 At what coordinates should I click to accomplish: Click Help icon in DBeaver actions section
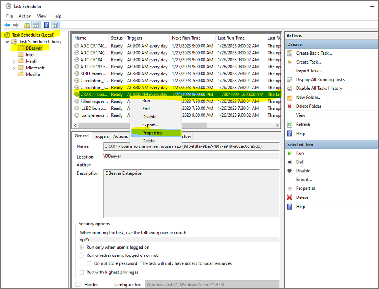[289, 133]
